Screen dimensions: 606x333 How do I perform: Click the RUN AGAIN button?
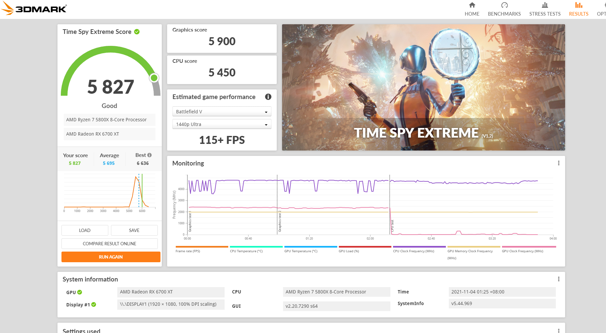(x=111, y=257)
